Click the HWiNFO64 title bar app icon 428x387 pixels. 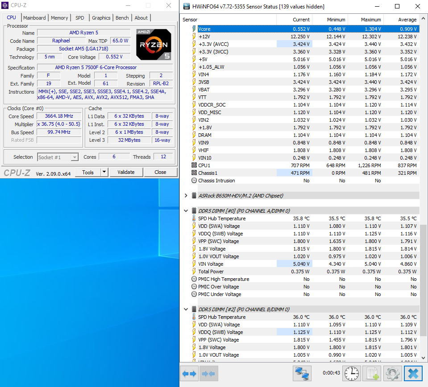click(187, 6)
